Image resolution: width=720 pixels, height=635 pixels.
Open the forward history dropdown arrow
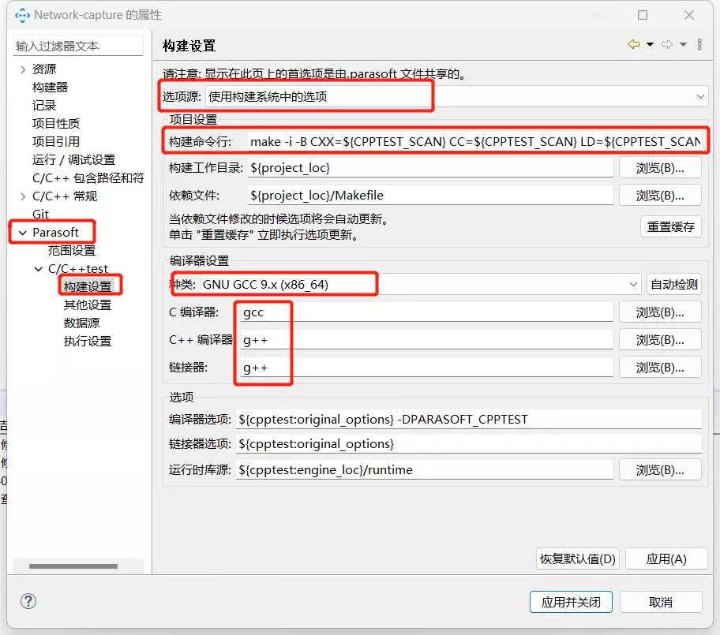pyautogui.click(x=683, y=44)
